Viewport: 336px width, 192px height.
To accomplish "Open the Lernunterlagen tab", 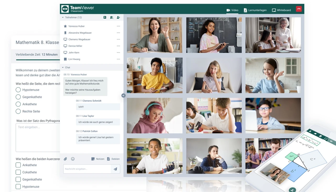I will coord(255,10).
